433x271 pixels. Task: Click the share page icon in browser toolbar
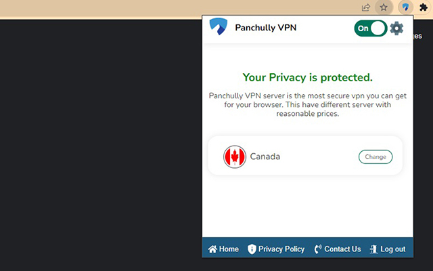click(x=366, y=7)
